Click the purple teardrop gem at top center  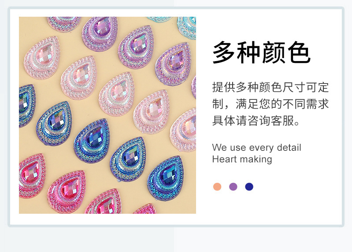point(100,33)
